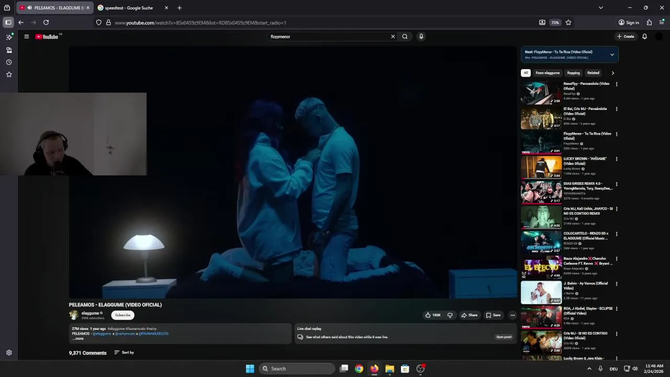Bookmark this page with the star
Viewport: 670px width, 377px height.
point(568,23)
